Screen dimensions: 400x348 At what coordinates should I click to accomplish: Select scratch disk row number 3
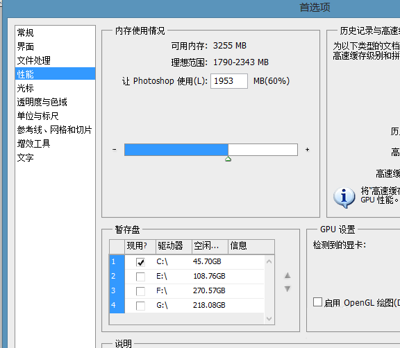pyautogui.click(x=117, y=290)
